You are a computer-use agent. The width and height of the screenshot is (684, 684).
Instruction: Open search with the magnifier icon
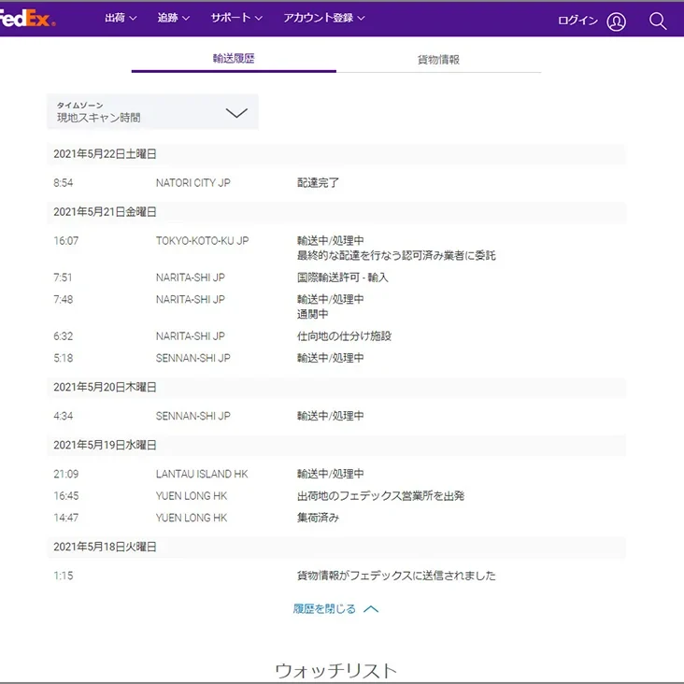(x=658, y=21)
